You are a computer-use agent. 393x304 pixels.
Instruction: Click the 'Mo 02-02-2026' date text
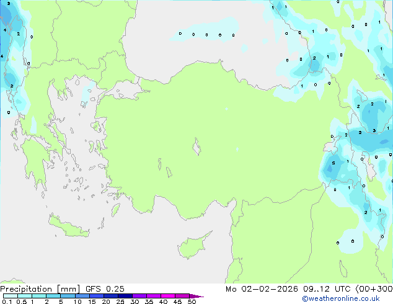point(262,289)
